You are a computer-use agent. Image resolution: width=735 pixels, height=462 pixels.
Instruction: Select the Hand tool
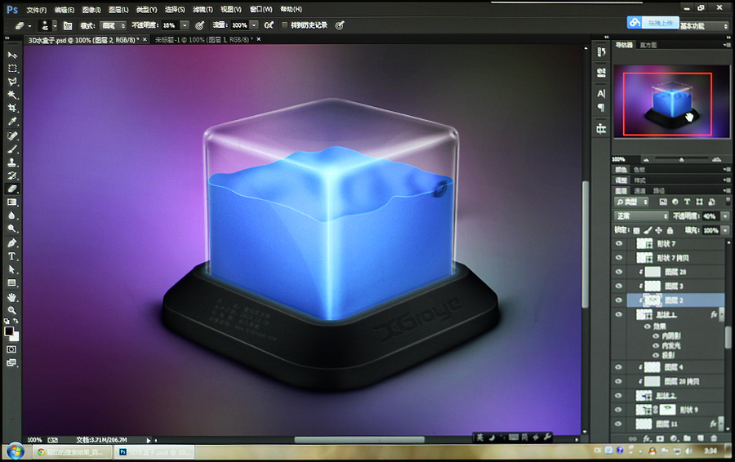pyautogui.click(x=12, y=297)
